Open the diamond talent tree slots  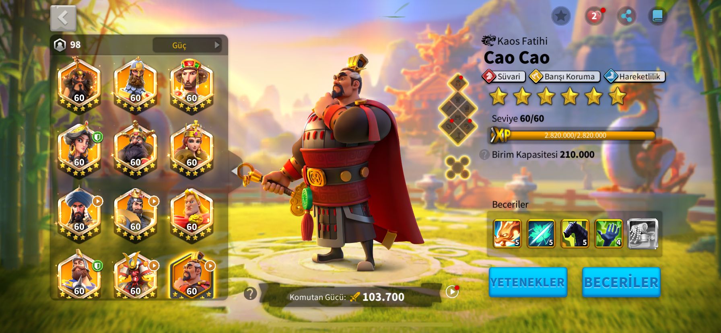[458, 109]
